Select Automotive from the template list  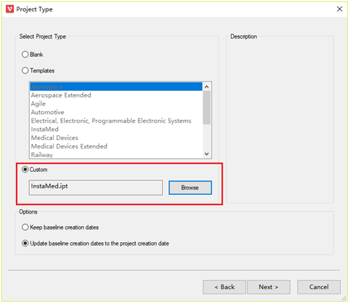(48, 112)
